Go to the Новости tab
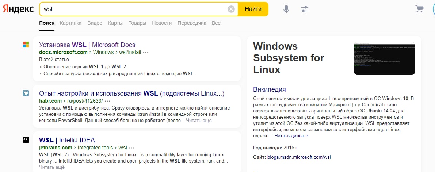The image size is (435, 172). point(162,23)
